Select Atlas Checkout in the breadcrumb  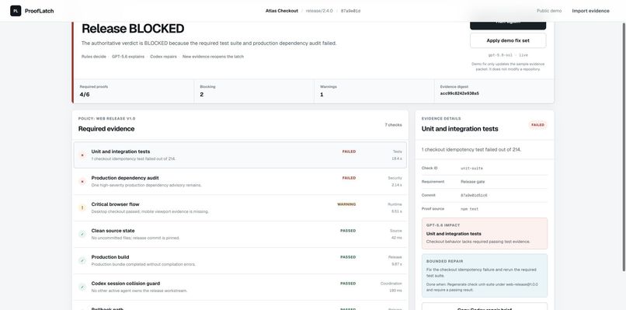click(x=281, y=11)
